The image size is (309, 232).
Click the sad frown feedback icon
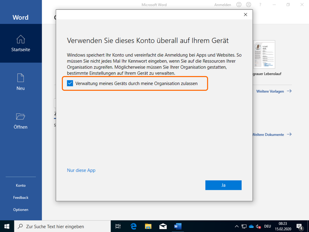[248, 5]
